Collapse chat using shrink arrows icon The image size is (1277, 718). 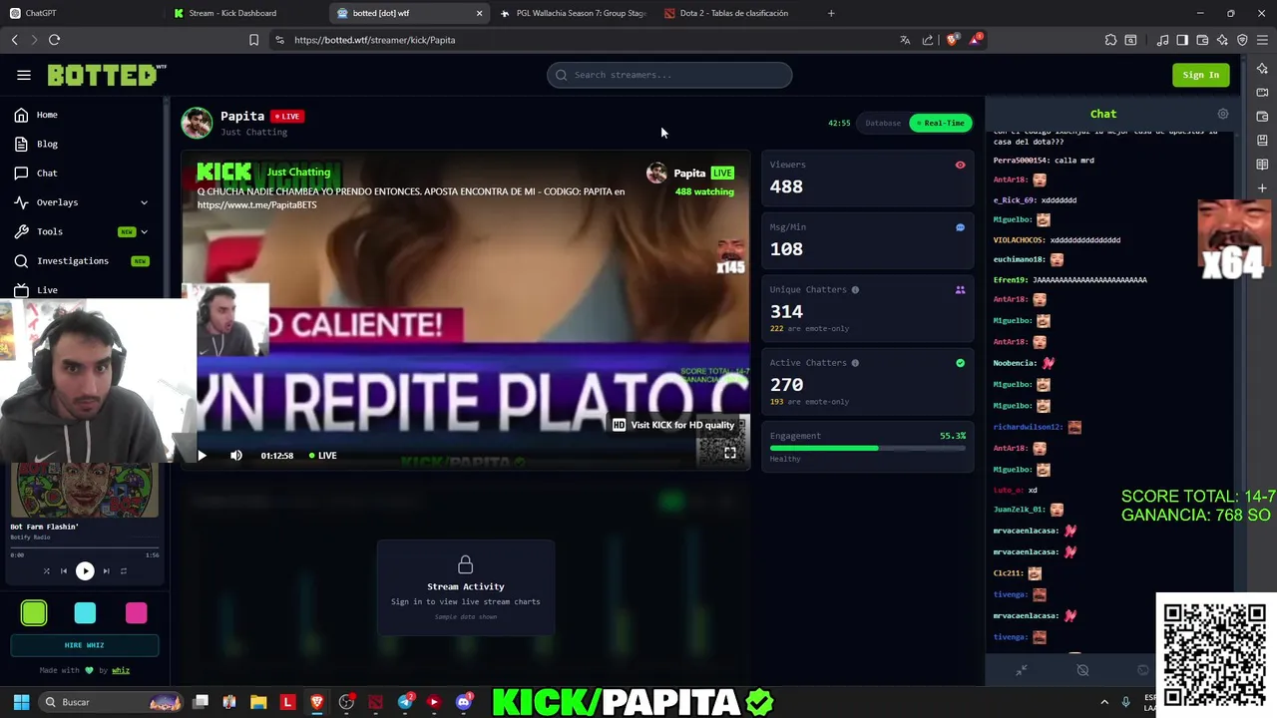pos(1022,670)
